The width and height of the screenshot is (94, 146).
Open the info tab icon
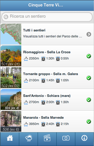(x=84, y=138)
